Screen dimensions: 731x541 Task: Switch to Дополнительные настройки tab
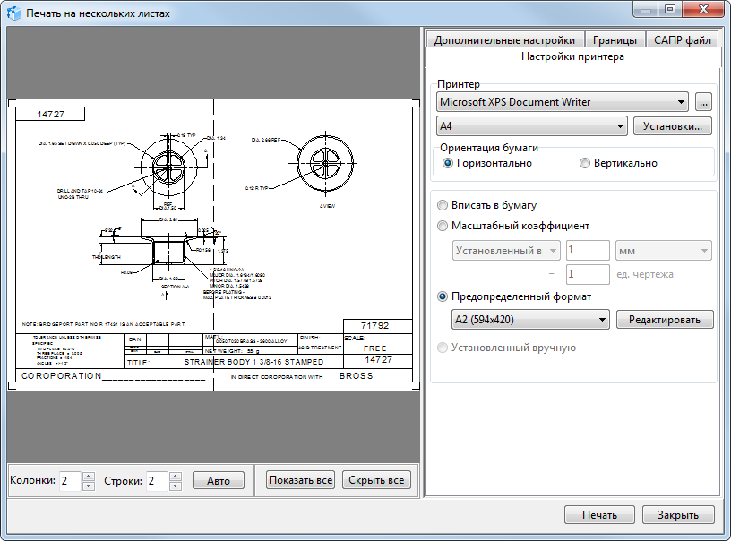click(504, 40)
